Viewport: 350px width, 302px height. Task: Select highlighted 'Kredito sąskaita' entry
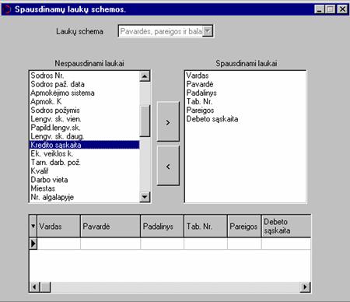tap(84, 145)
